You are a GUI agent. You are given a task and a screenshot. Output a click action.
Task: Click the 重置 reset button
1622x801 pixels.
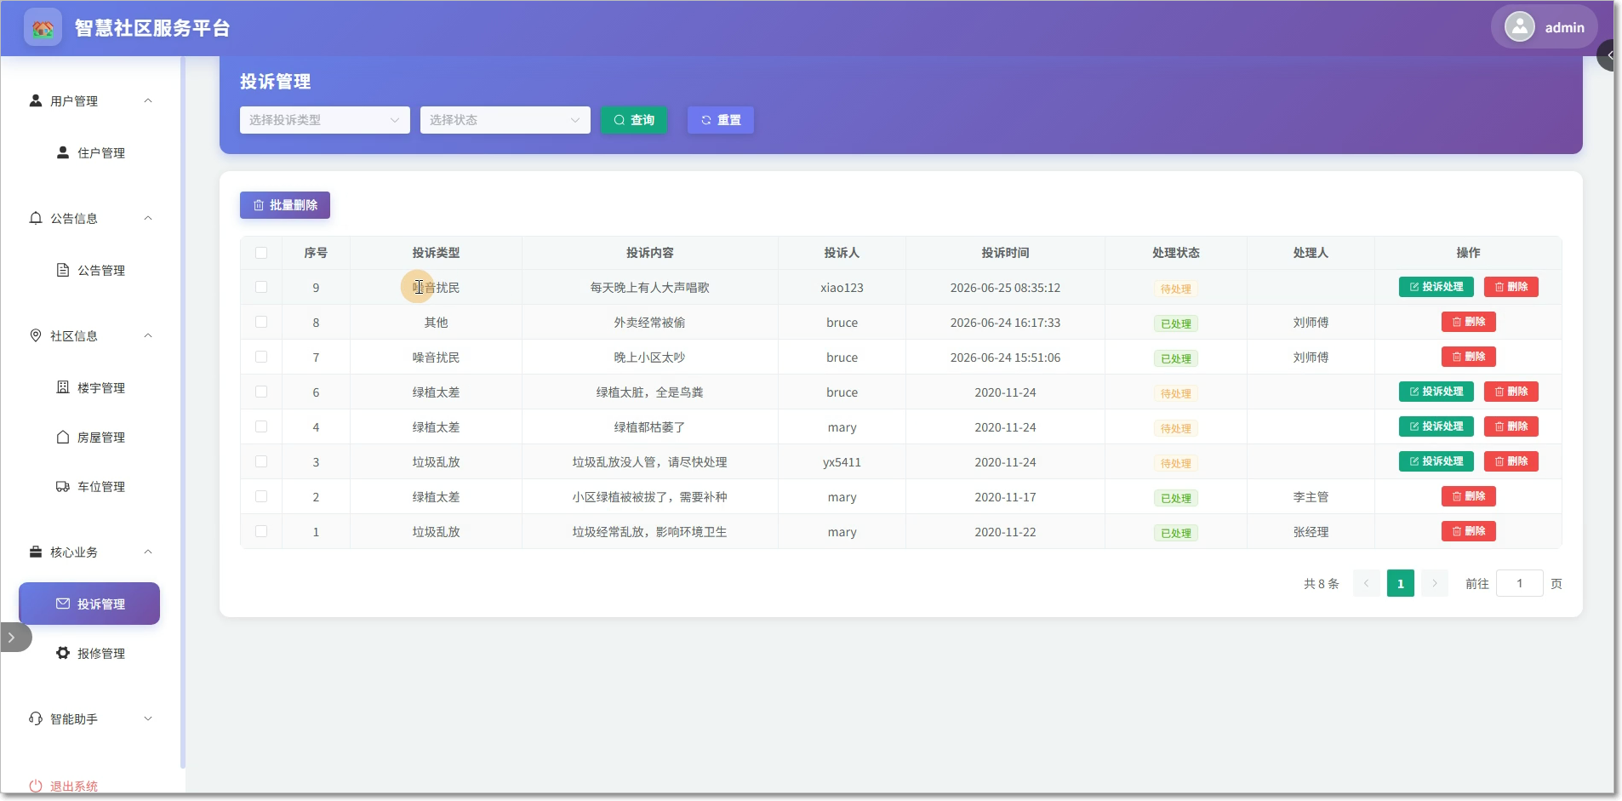tap(721, 120)
